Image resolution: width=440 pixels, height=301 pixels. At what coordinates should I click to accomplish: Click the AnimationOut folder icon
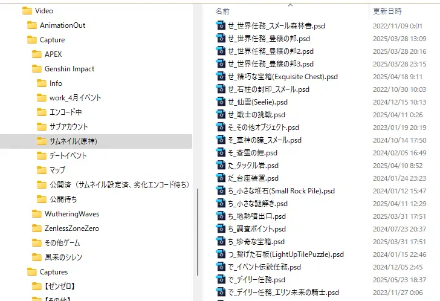pyautogui.click(x=32, y=25)
